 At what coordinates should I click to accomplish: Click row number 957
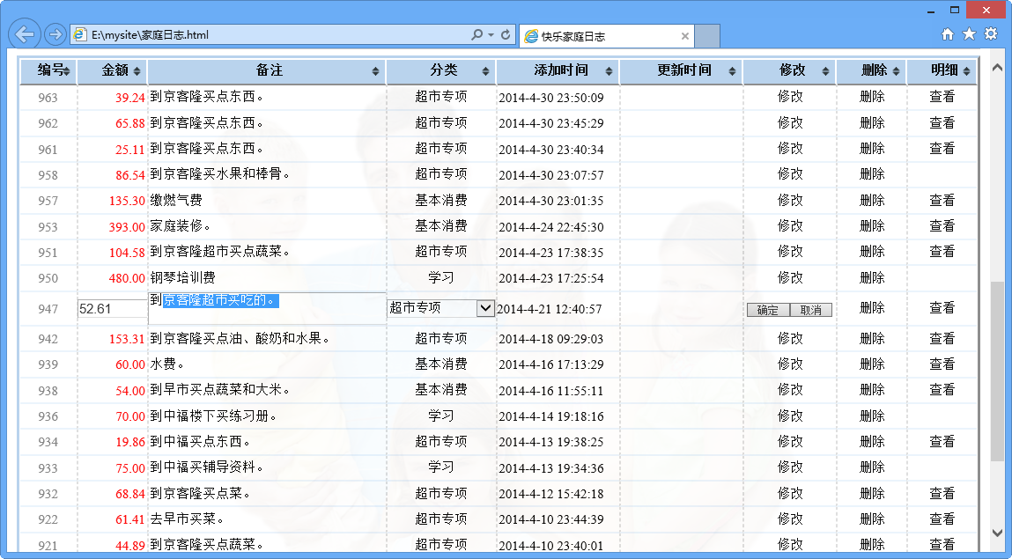click(x=48, y=202)
